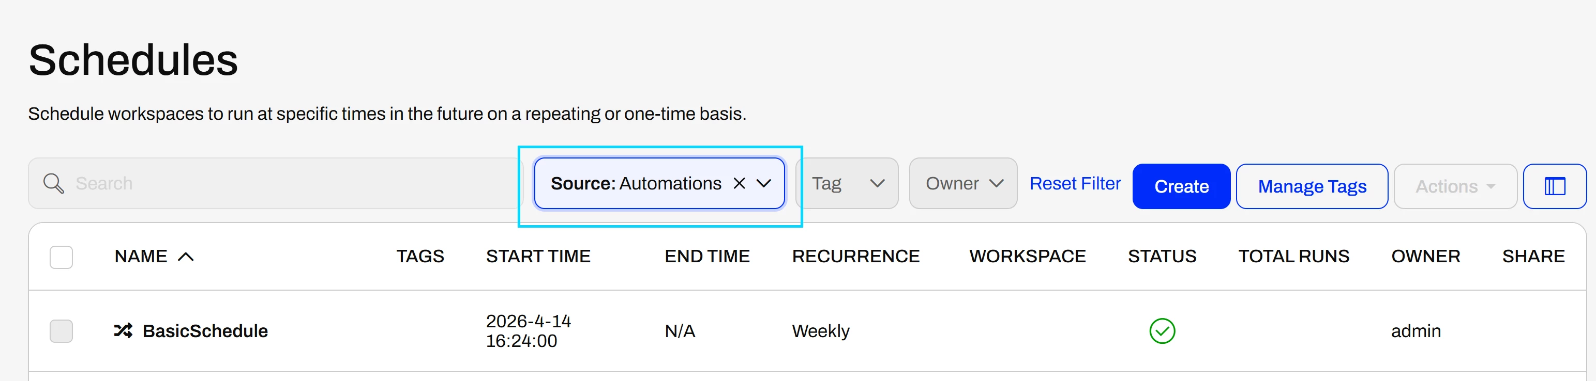Click the Reset Filter link
Viewport: 1596px width, 381px height.
click(x=1075, y=184)
